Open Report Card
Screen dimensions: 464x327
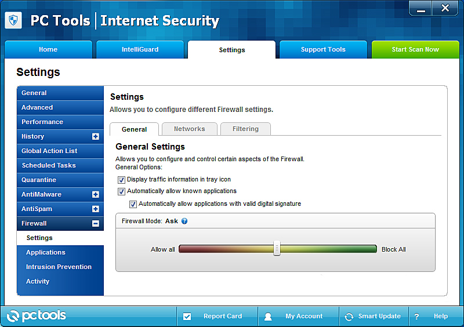coord(217,317)
